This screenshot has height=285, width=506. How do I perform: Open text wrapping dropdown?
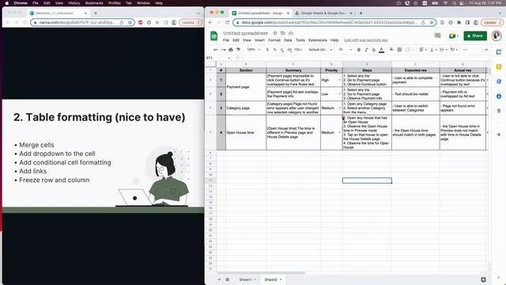pos(444,50)
